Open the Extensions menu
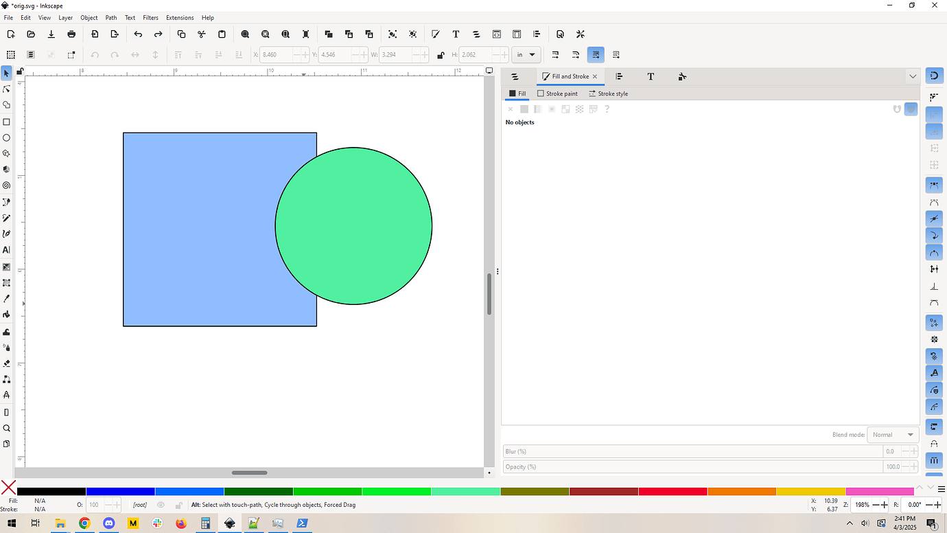 tap(180, 17)
